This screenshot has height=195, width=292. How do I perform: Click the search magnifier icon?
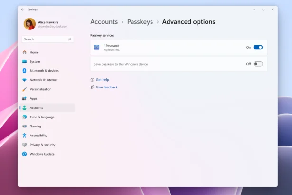pos(69,39)
